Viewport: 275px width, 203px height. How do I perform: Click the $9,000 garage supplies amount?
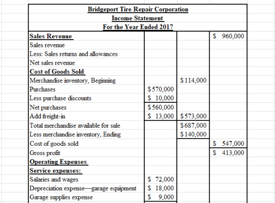tap(161, 197)
